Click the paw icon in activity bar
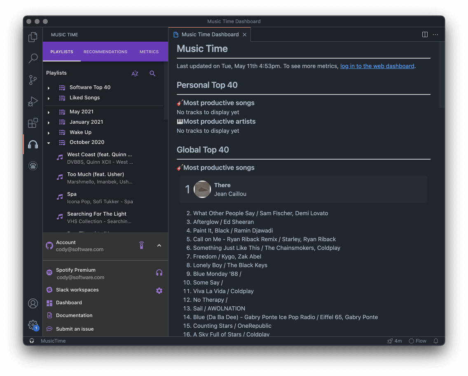468x376 pixels. pos(33,166)
